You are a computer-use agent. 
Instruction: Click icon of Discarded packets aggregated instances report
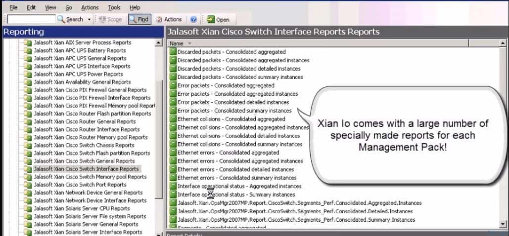173,60
